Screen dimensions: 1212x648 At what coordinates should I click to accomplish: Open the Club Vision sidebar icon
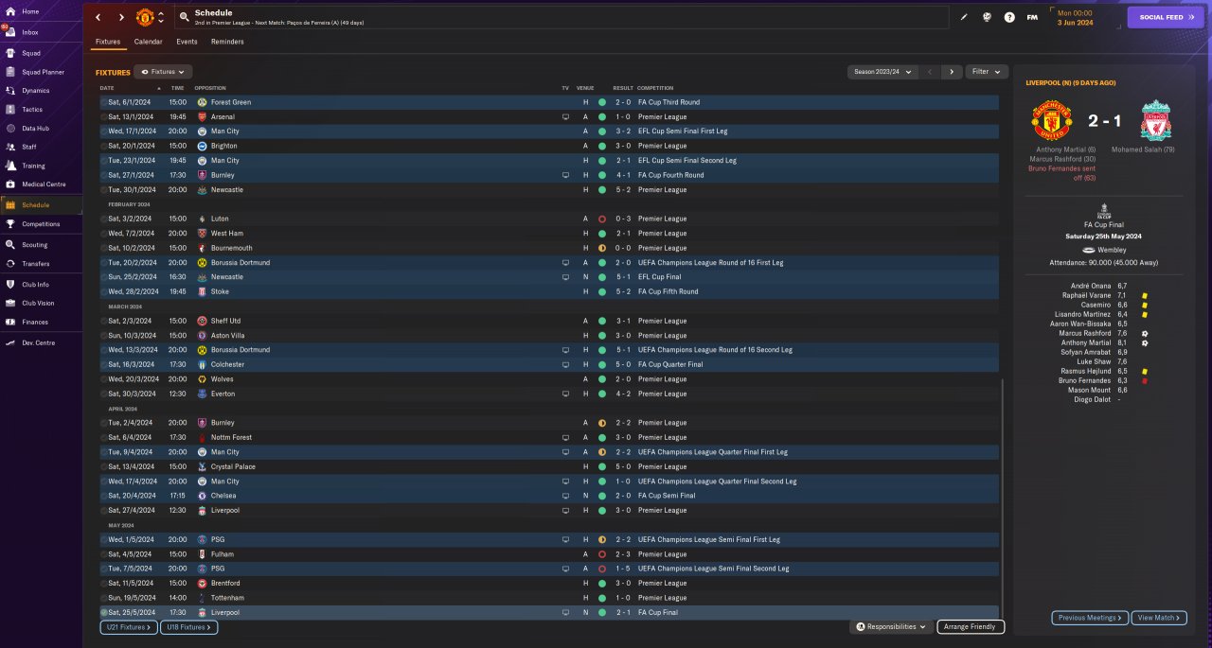pyautogui.click(x=9, y=303)
